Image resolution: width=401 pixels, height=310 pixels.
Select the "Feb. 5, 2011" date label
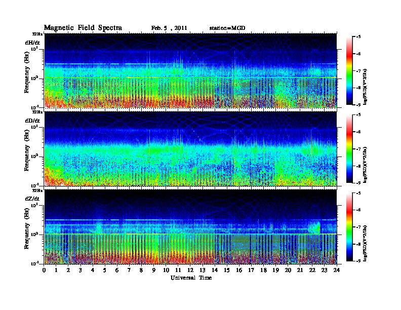click(x=169, y=28)
